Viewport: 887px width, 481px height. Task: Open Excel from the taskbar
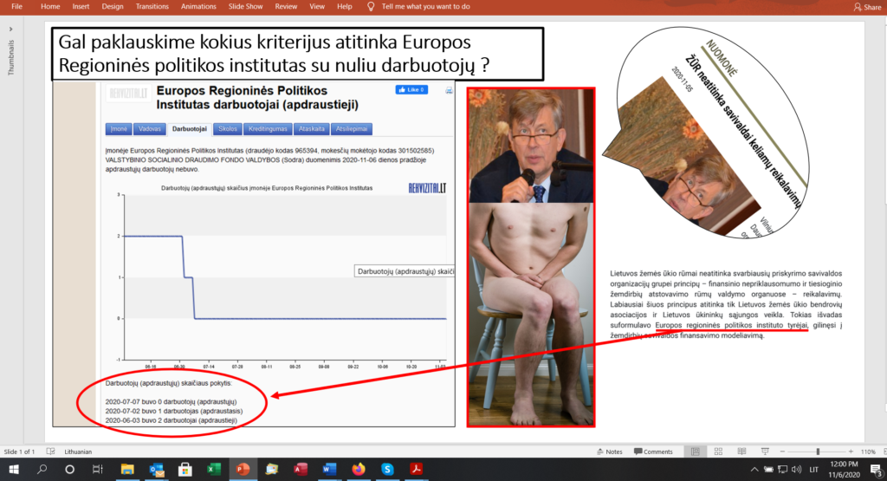click(x=214, y=469)
